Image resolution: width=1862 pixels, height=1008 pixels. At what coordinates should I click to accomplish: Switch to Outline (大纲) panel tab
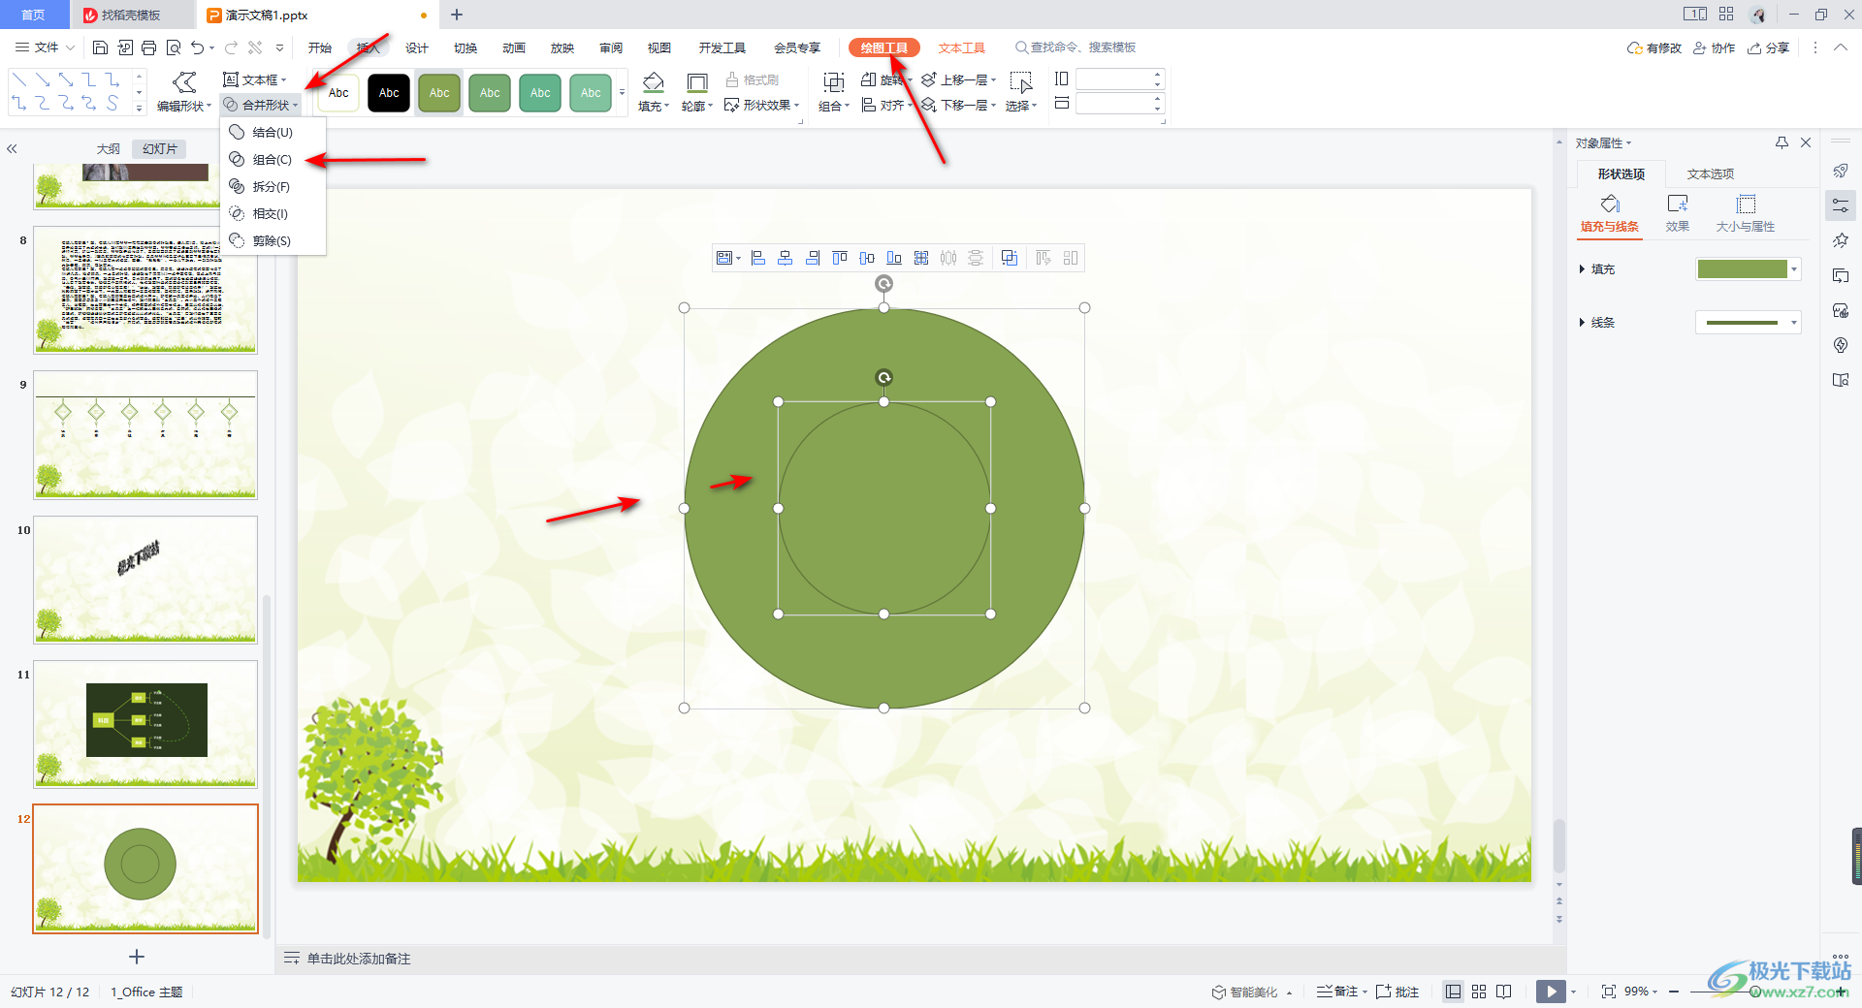[109, 148]
